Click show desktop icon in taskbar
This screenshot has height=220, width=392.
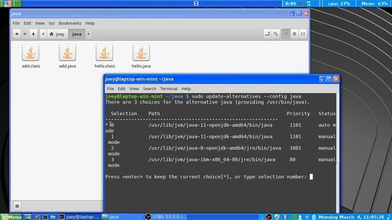tap(28, 217)
